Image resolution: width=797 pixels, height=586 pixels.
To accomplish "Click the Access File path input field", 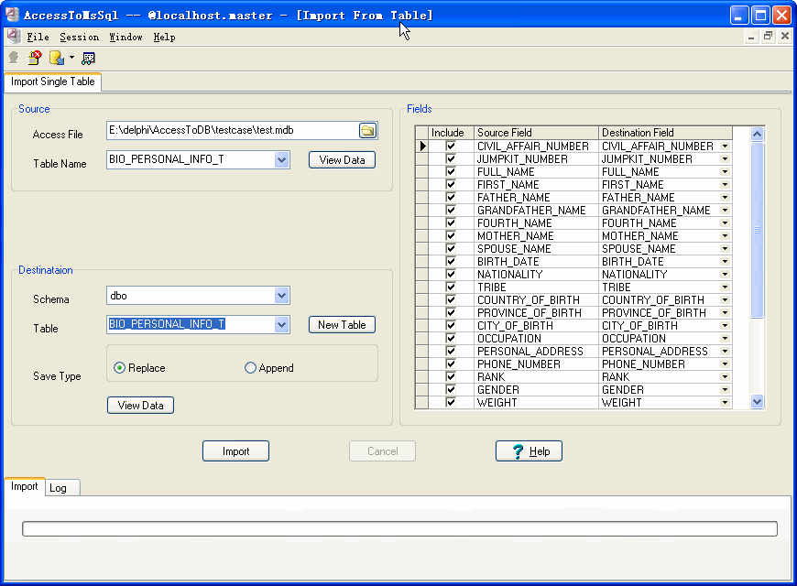I will point(233,131).
